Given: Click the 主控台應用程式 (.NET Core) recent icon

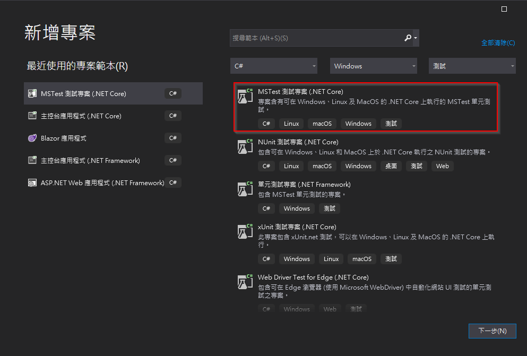Looking at the screenshot, I should click(x=32, y=116).
